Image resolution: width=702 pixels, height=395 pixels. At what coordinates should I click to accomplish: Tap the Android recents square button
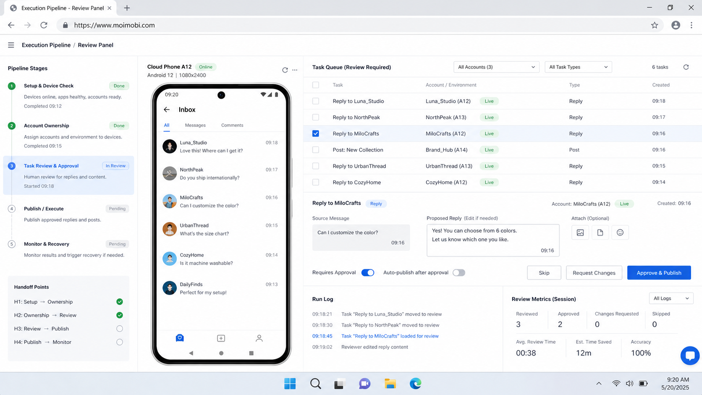251,353
